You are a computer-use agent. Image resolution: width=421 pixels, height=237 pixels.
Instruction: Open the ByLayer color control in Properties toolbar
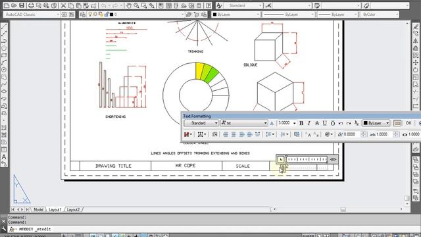point(236,14)
